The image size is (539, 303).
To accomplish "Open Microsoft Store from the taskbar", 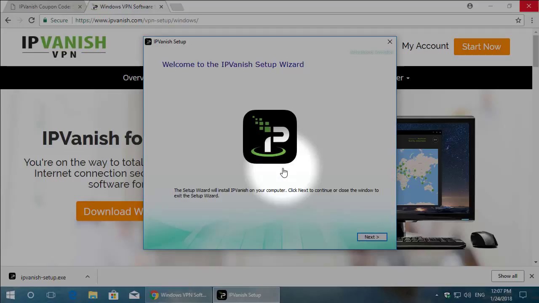I will coord(114,295).
